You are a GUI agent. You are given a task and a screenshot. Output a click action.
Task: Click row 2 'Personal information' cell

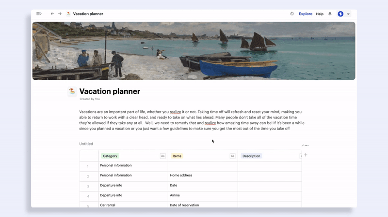coord(133,176)
